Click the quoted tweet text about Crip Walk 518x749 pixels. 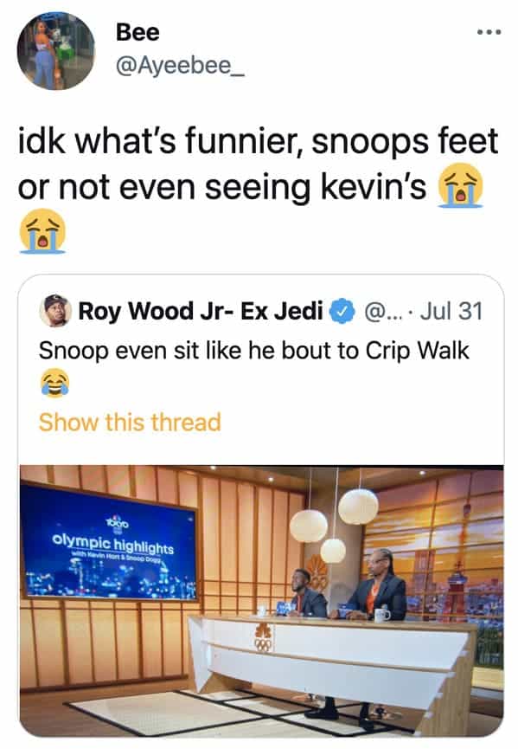253,351
